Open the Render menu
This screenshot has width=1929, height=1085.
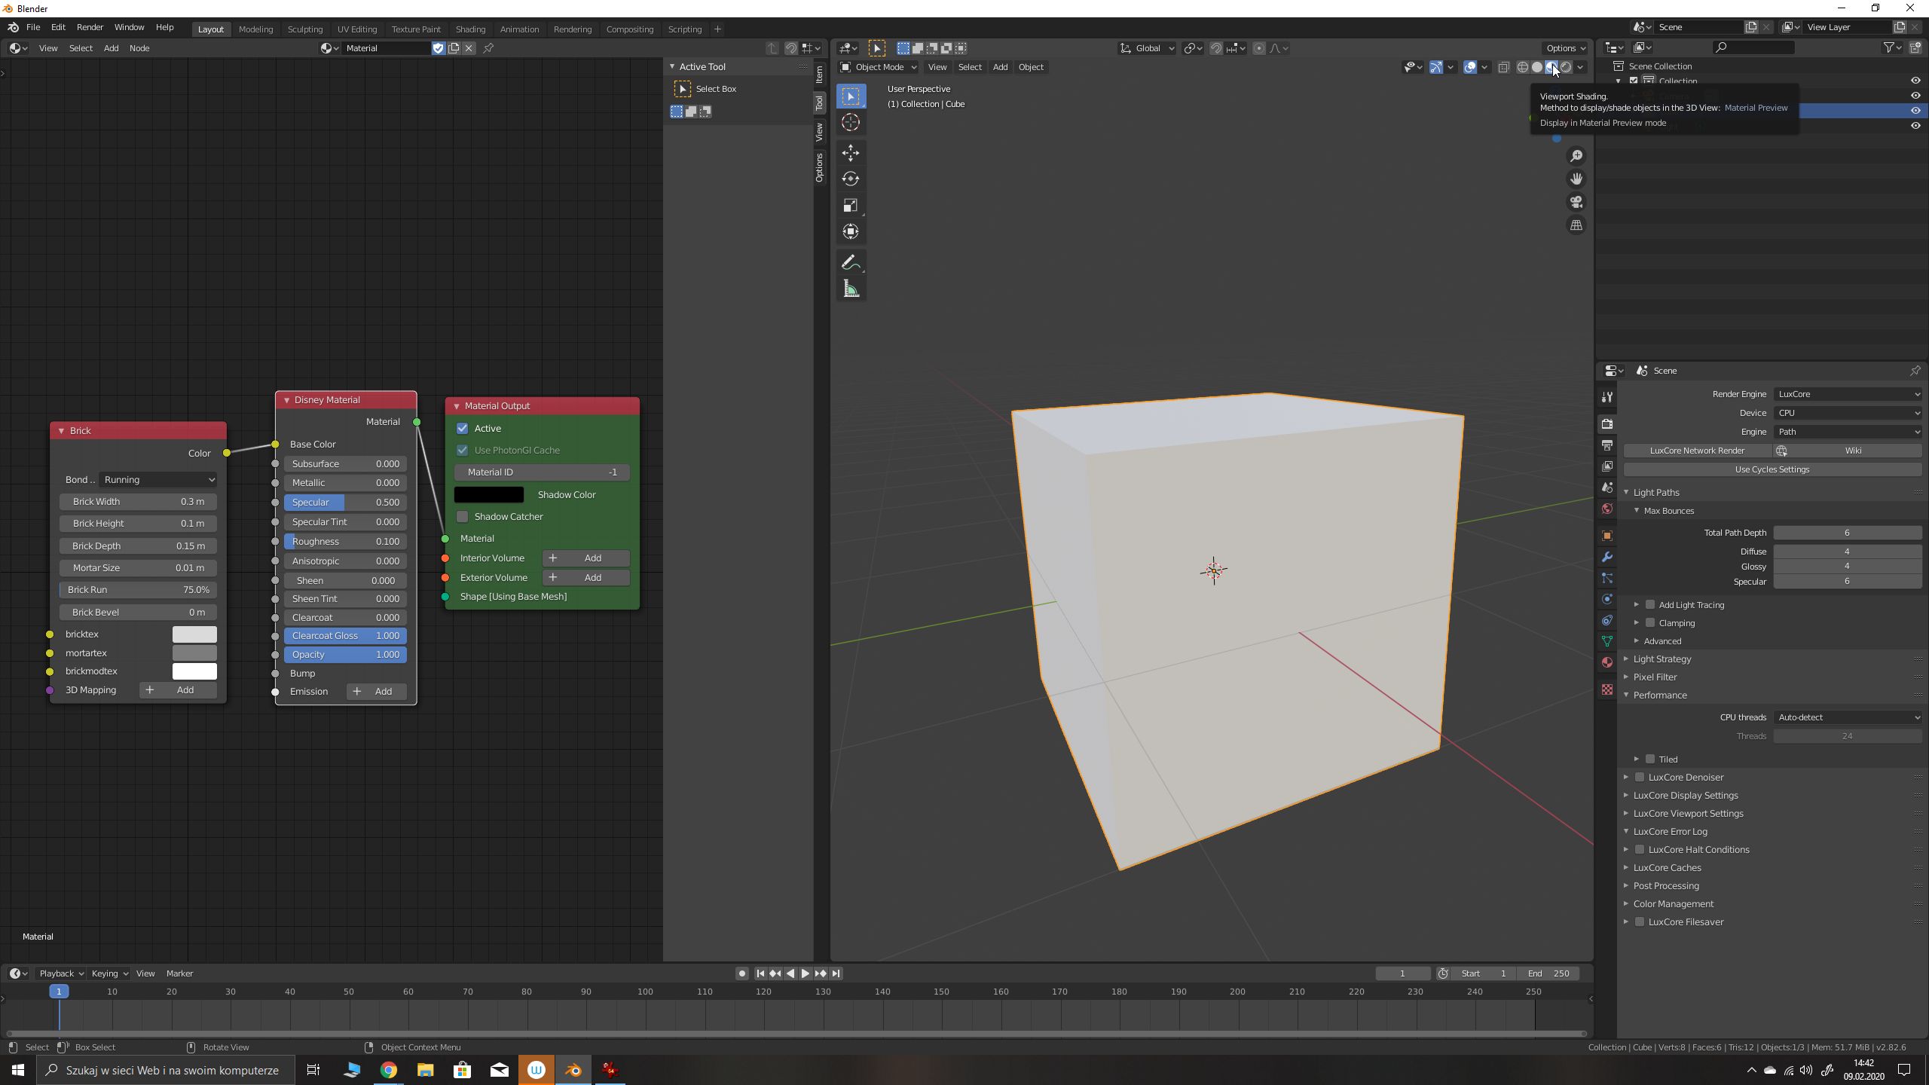(x=90, y=27)
